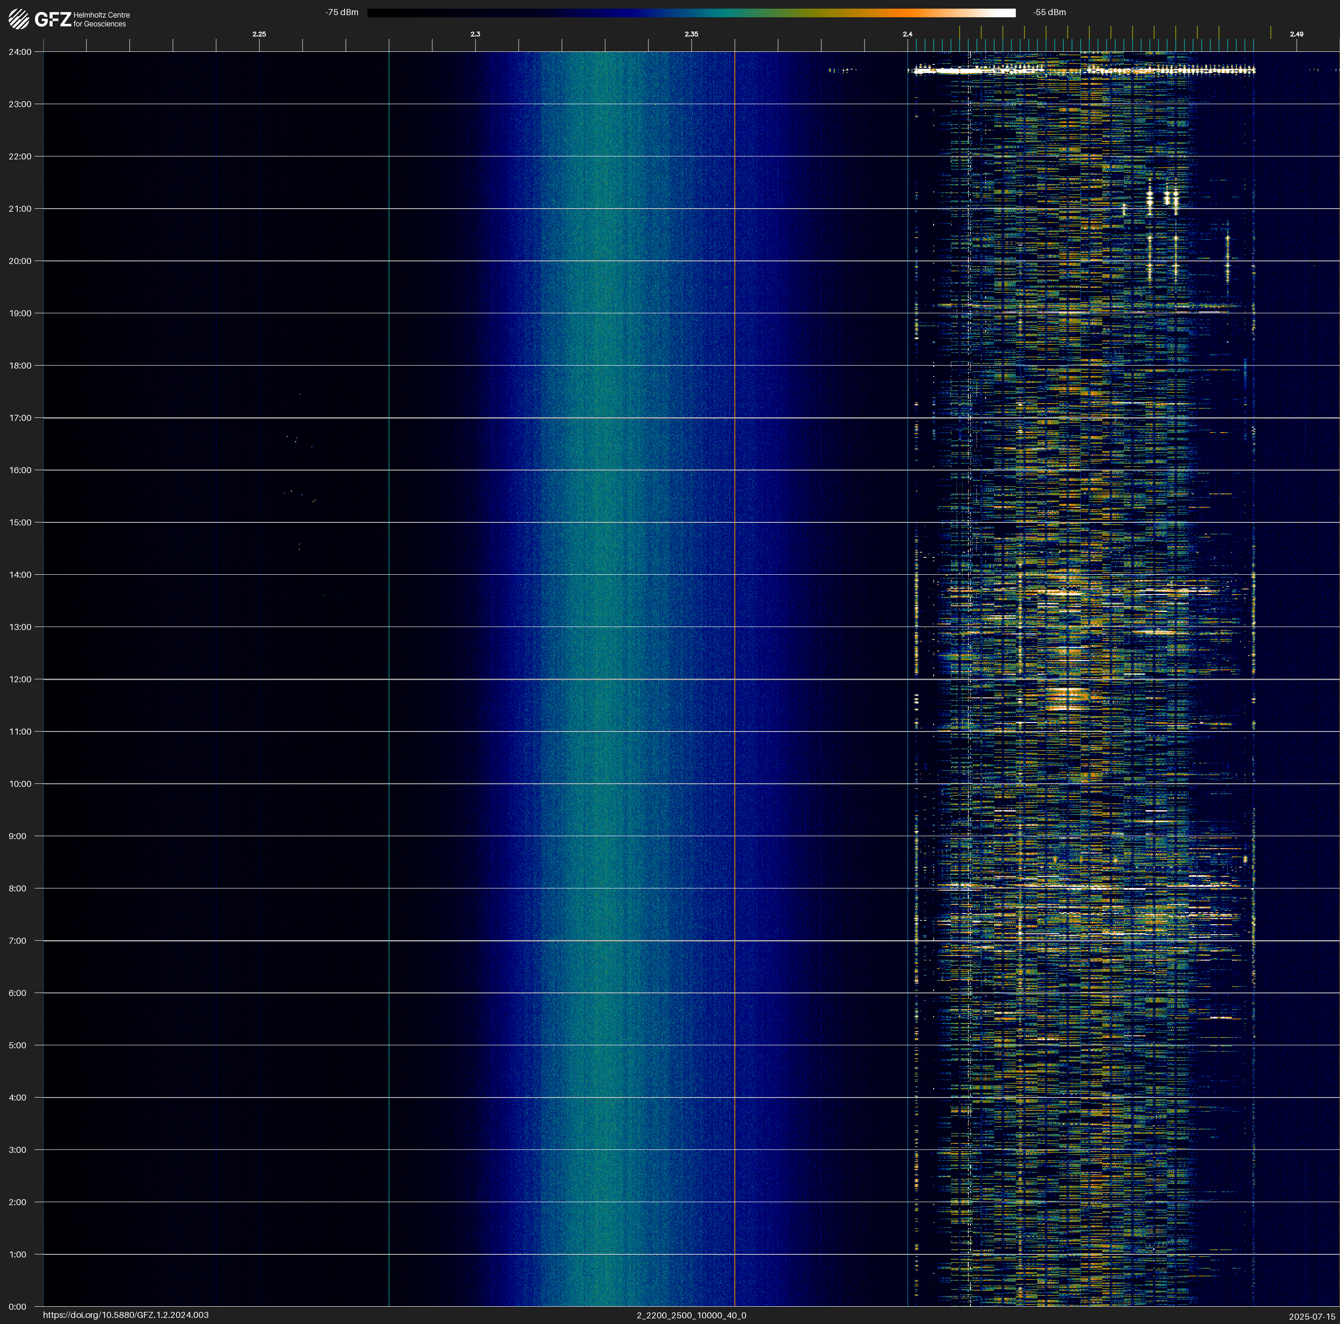The width and height of the screenshot is (1340, 1324).
Task: Click the 2.35 frequency tick label
Action: click(x=691, y=34)
